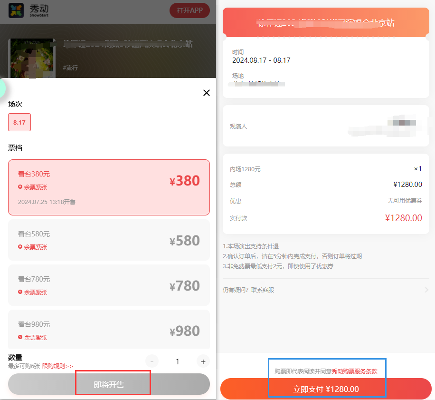Open the 打开APP button
This screenshot has width=435, height=400.
pos(189,10)
